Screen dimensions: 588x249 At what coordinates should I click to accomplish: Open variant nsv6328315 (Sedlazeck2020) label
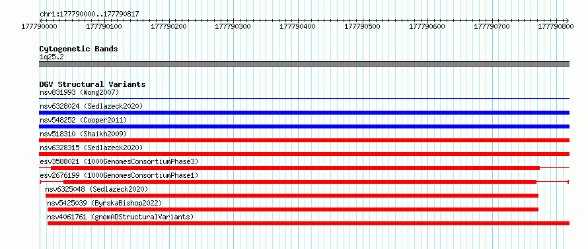click(91, 148)
